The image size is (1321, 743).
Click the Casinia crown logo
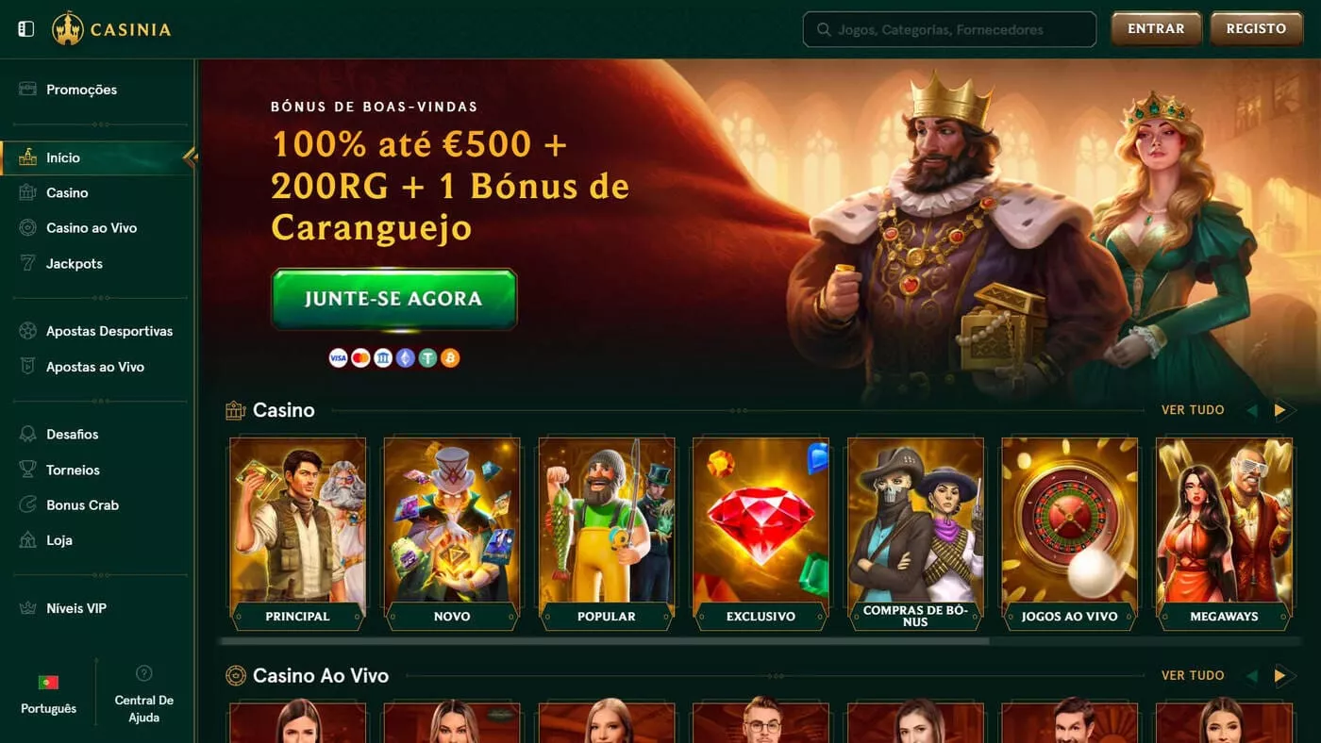[x=68, y=28]
